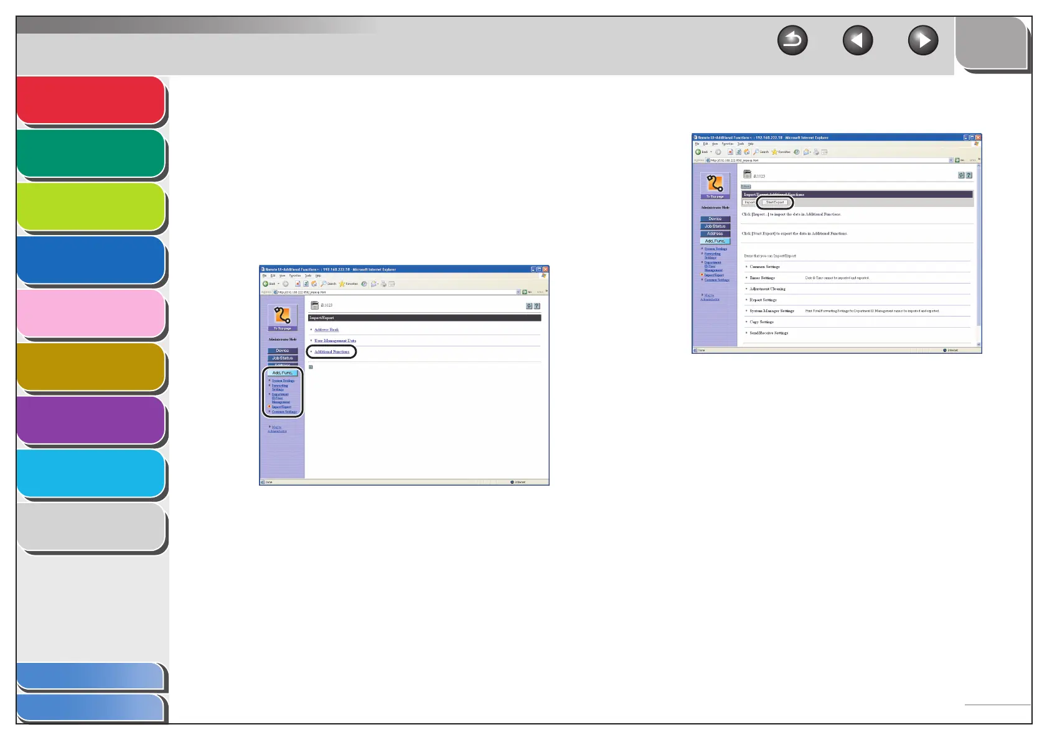Click the 'To Top page' icon in right screenshot
This screenshot has width=1047, height=740.
point(715,186)
